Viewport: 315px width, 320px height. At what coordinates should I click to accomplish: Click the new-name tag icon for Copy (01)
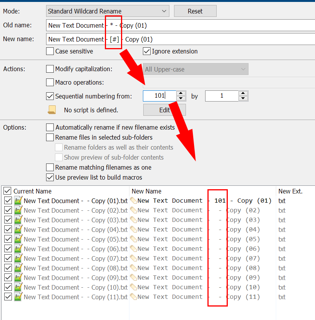click(134, 200)
